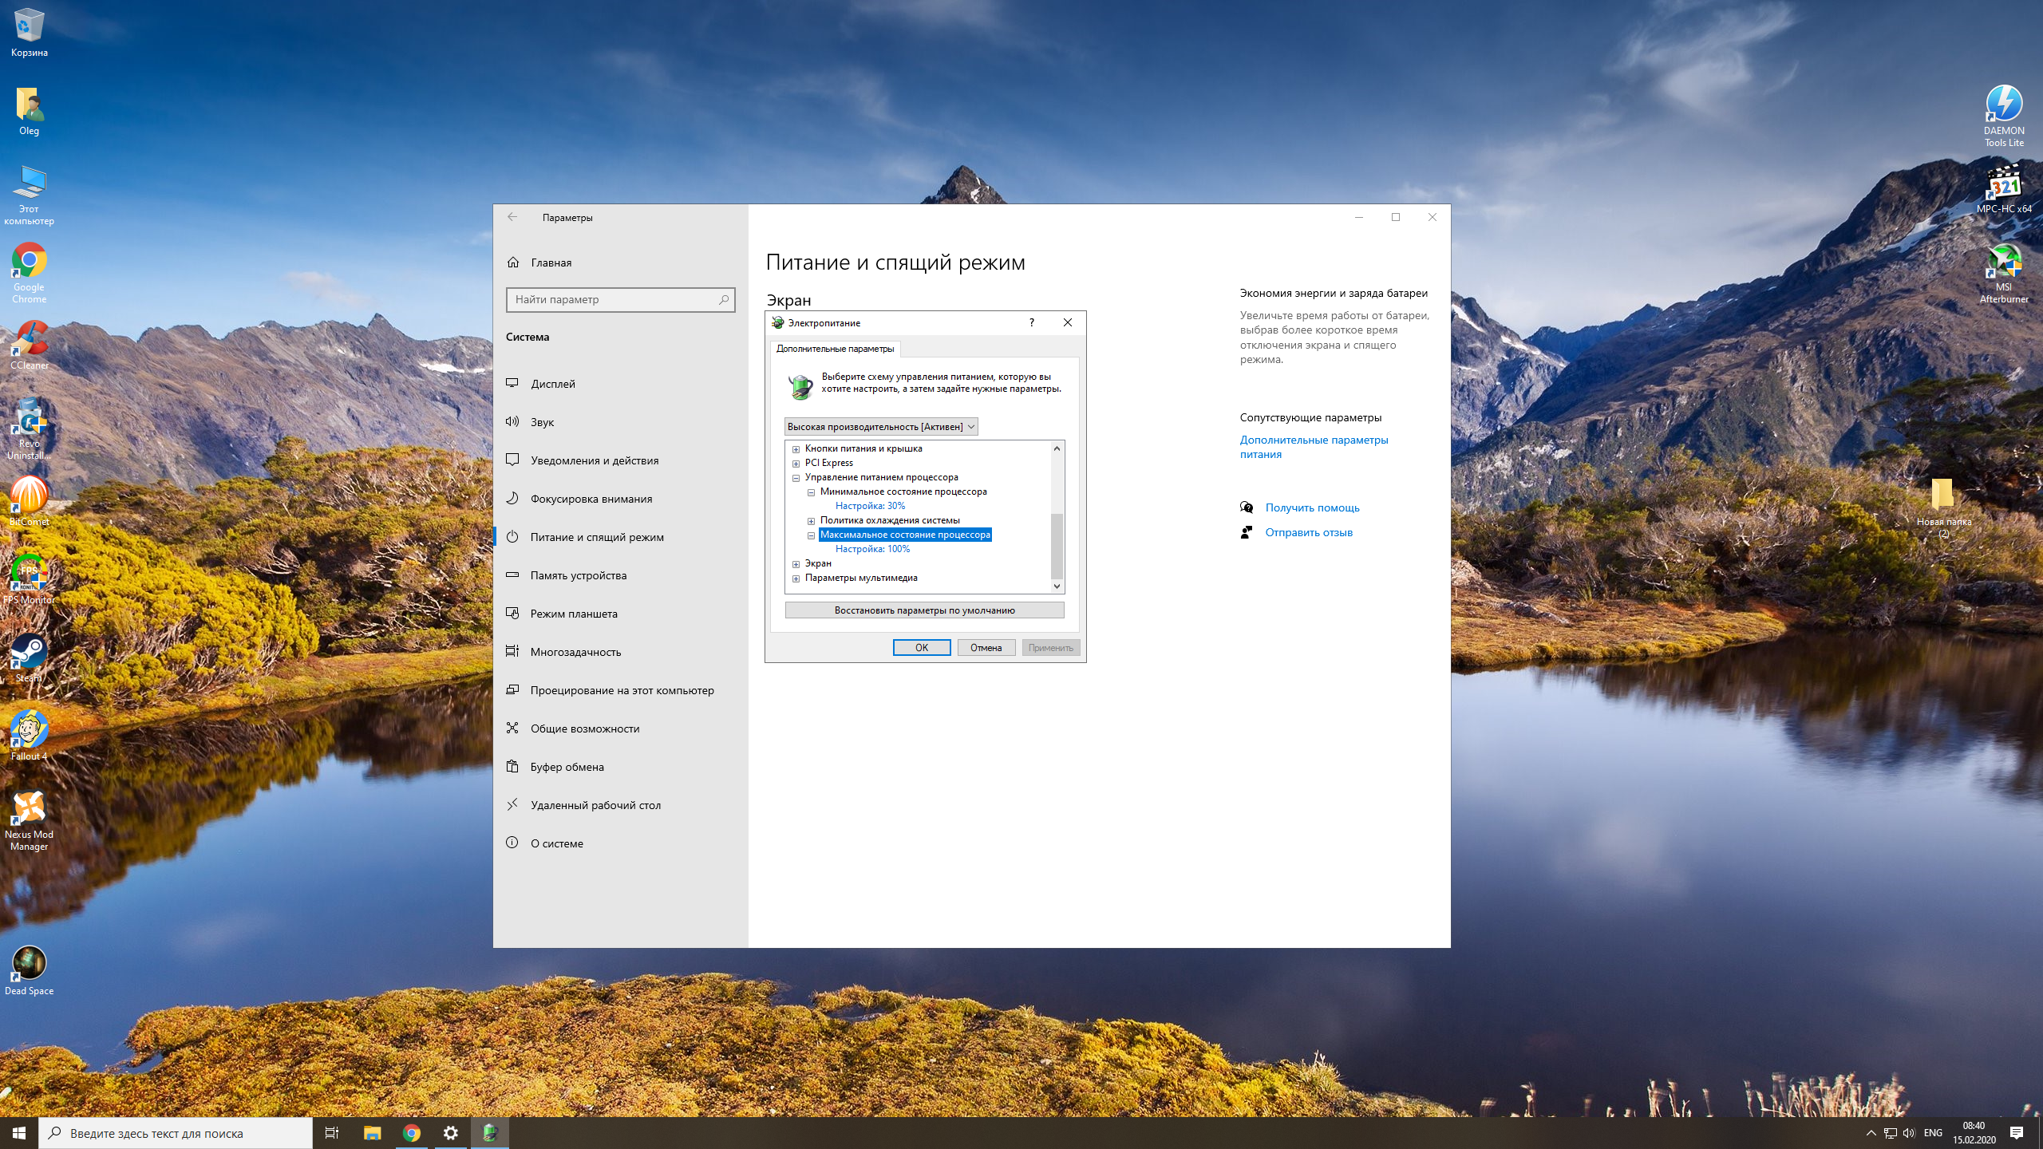Viewport: 2043px width, 1149px height.
Task: Open the Steam desktop shortcut
Action: click(29, 654)
